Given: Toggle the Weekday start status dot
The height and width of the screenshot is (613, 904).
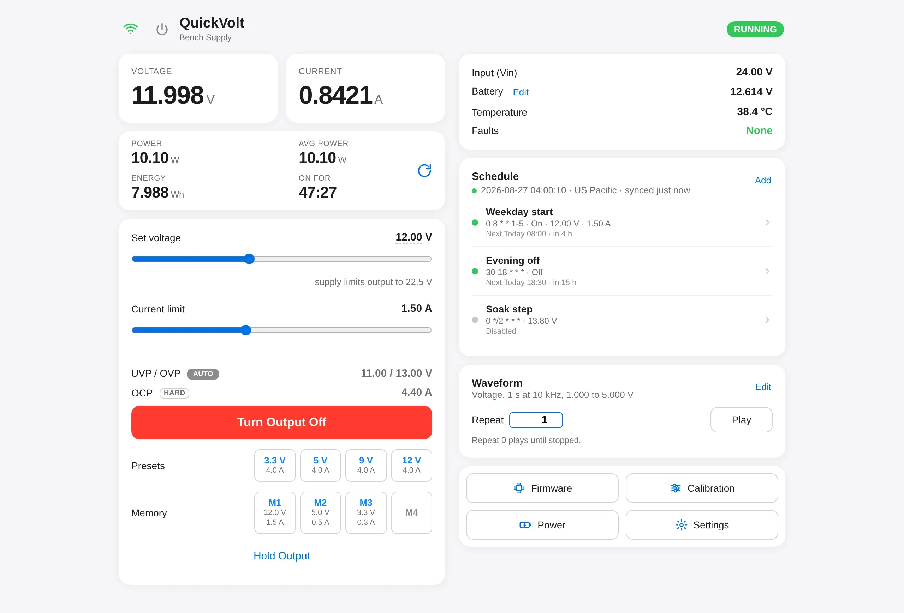Looking at the screenshot, I should (475, 223).
